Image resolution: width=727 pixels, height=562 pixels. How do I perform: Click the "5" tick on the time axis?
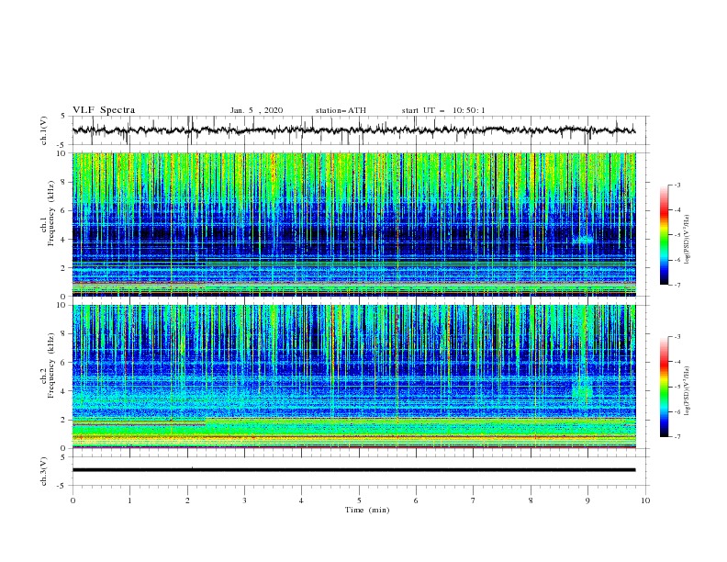pyautogui.click(x=359, y=500)
